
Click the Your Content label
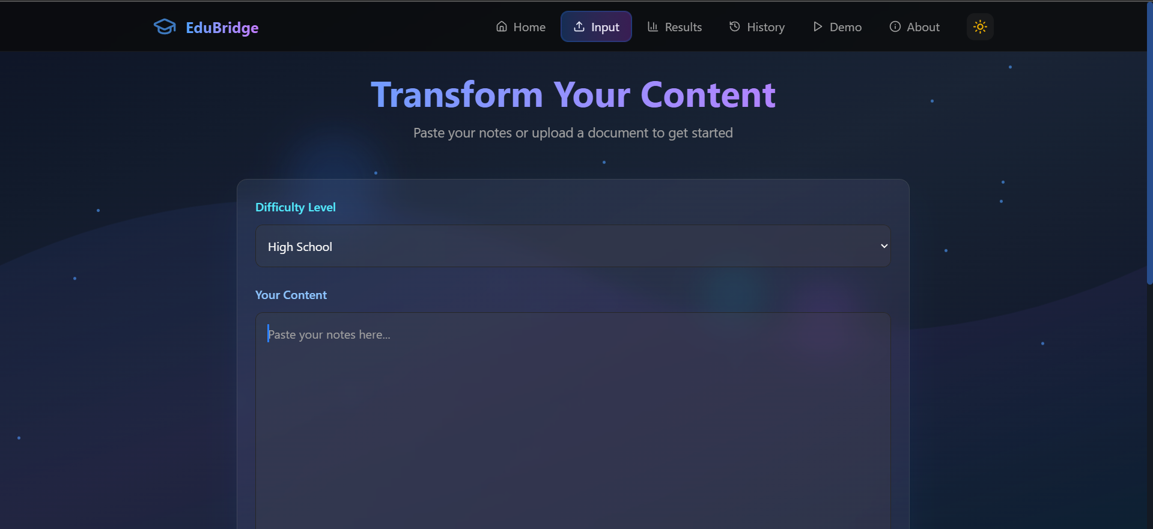point(291,295)
